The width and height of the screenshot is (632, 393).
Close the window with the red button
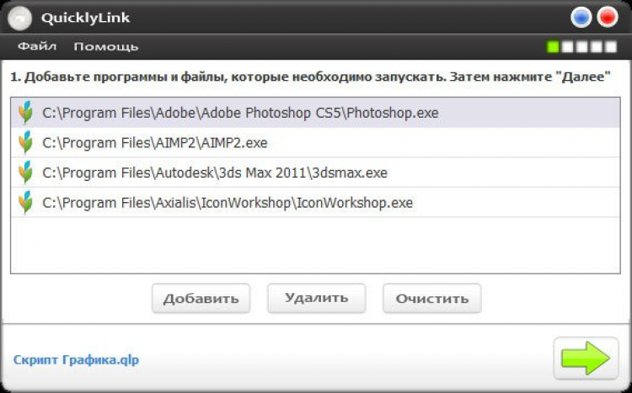coord(607,17)
